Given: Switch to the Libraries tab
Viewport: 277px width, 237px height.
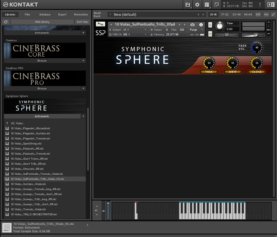Looking at the screenshot, I should click(x=10, y=15).
